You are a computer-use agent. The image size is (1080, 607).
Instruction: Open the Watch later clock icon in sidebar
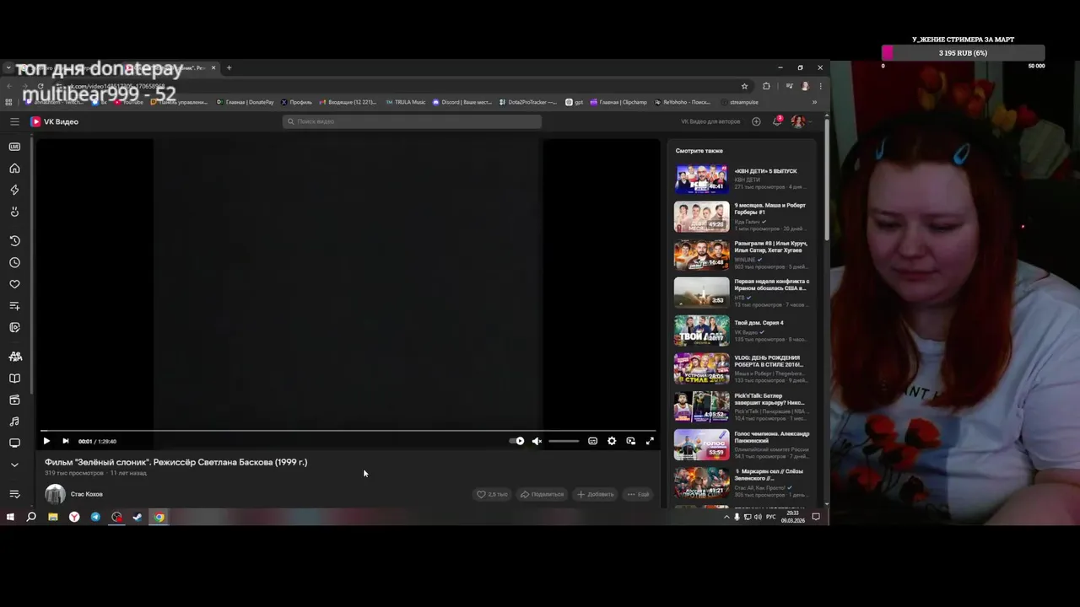point(14,262)
